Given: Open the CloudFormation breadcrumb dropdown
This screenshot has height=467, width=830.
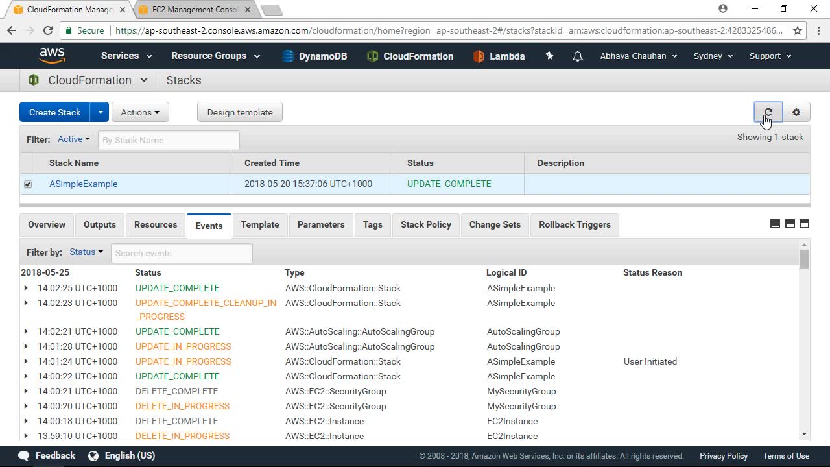Looking at the screenshot, I should click(x=143, y=80).
